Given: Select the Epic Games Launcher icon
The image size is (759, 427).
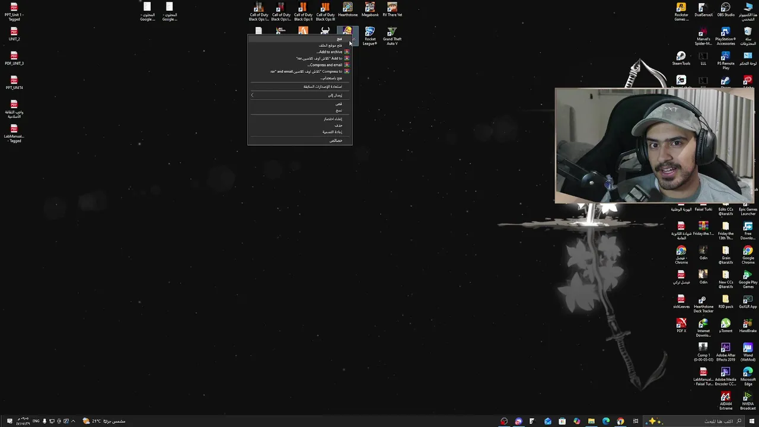Looking at the screenshot, I should [748, 210].
